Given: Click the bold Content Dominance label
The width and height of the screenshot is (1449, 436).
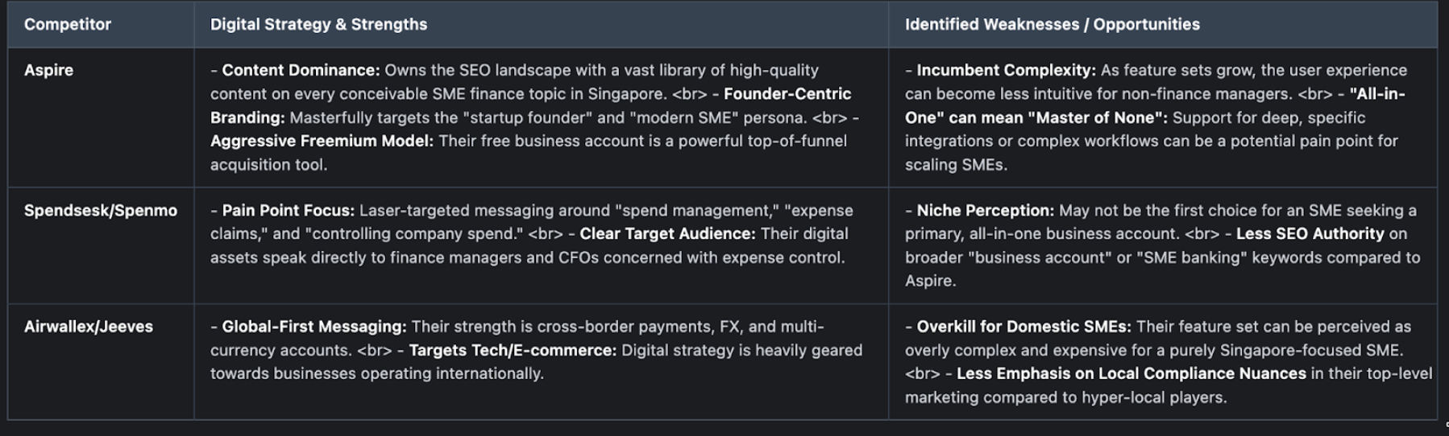Looking at the screenshot, I should tap(301, 70).
